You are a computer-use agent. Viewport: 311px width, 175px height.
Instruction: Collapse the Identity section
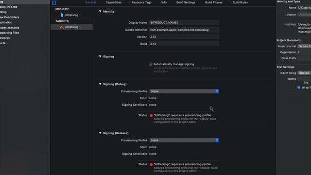100,11
